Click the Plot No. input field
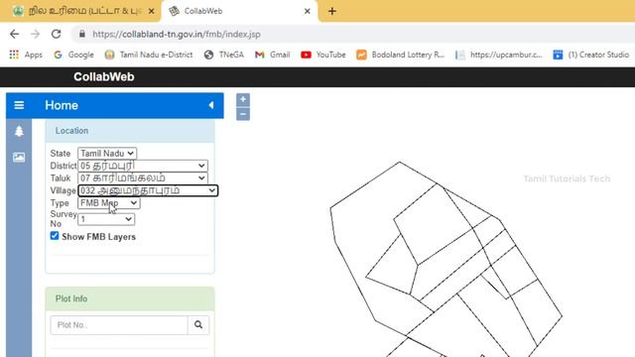This screenshot has width=635, height=357. pyautogui.click(x=119, y=325)
